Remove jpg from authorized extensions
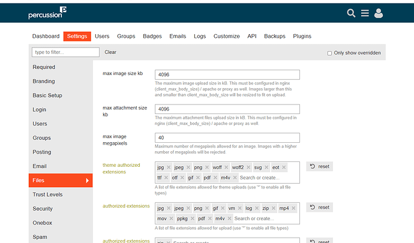 coord(169,208)
